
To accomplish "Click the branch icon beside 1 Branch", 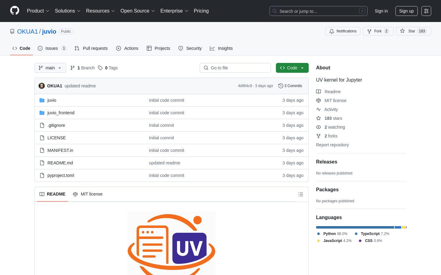I will coord(73,68).
